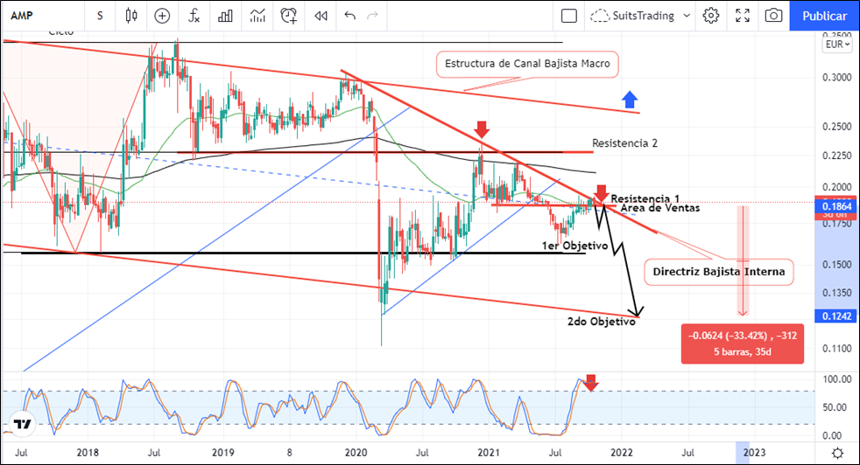The width and height of the screenshot is (860, 465).
Task: Open financials bar chart icon
Action: (x=226, y=16)
